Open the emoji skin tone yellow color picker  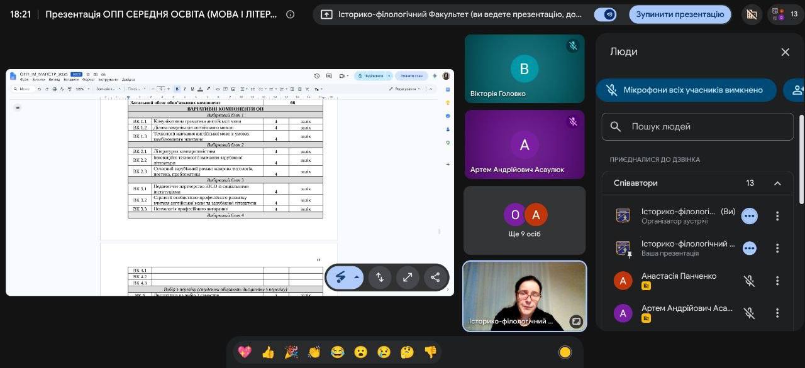pos(565,352)
